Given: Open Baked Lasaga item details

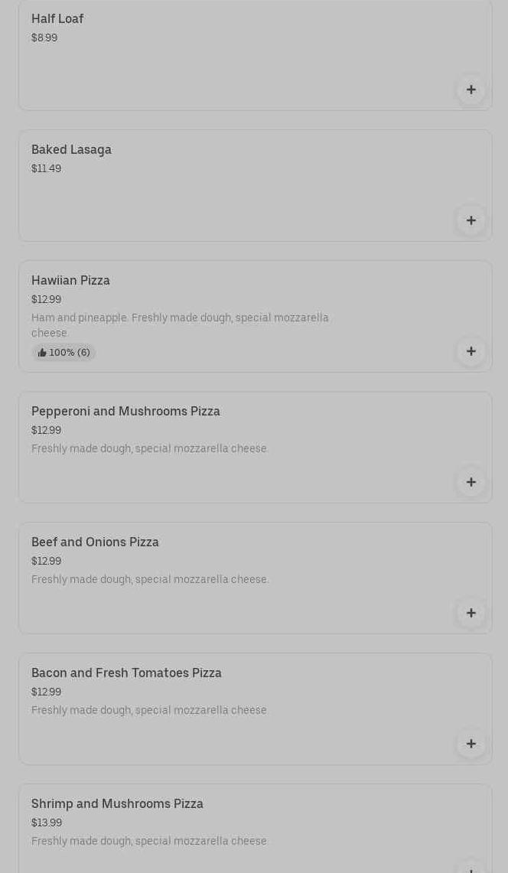Looking at the screenshot, I should point(71,150).
